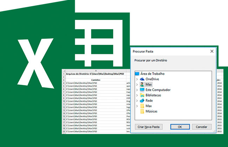Screen dimensions: 228x147
Task: Click the Criar Nova Pasta button
Action: (149, 127)
